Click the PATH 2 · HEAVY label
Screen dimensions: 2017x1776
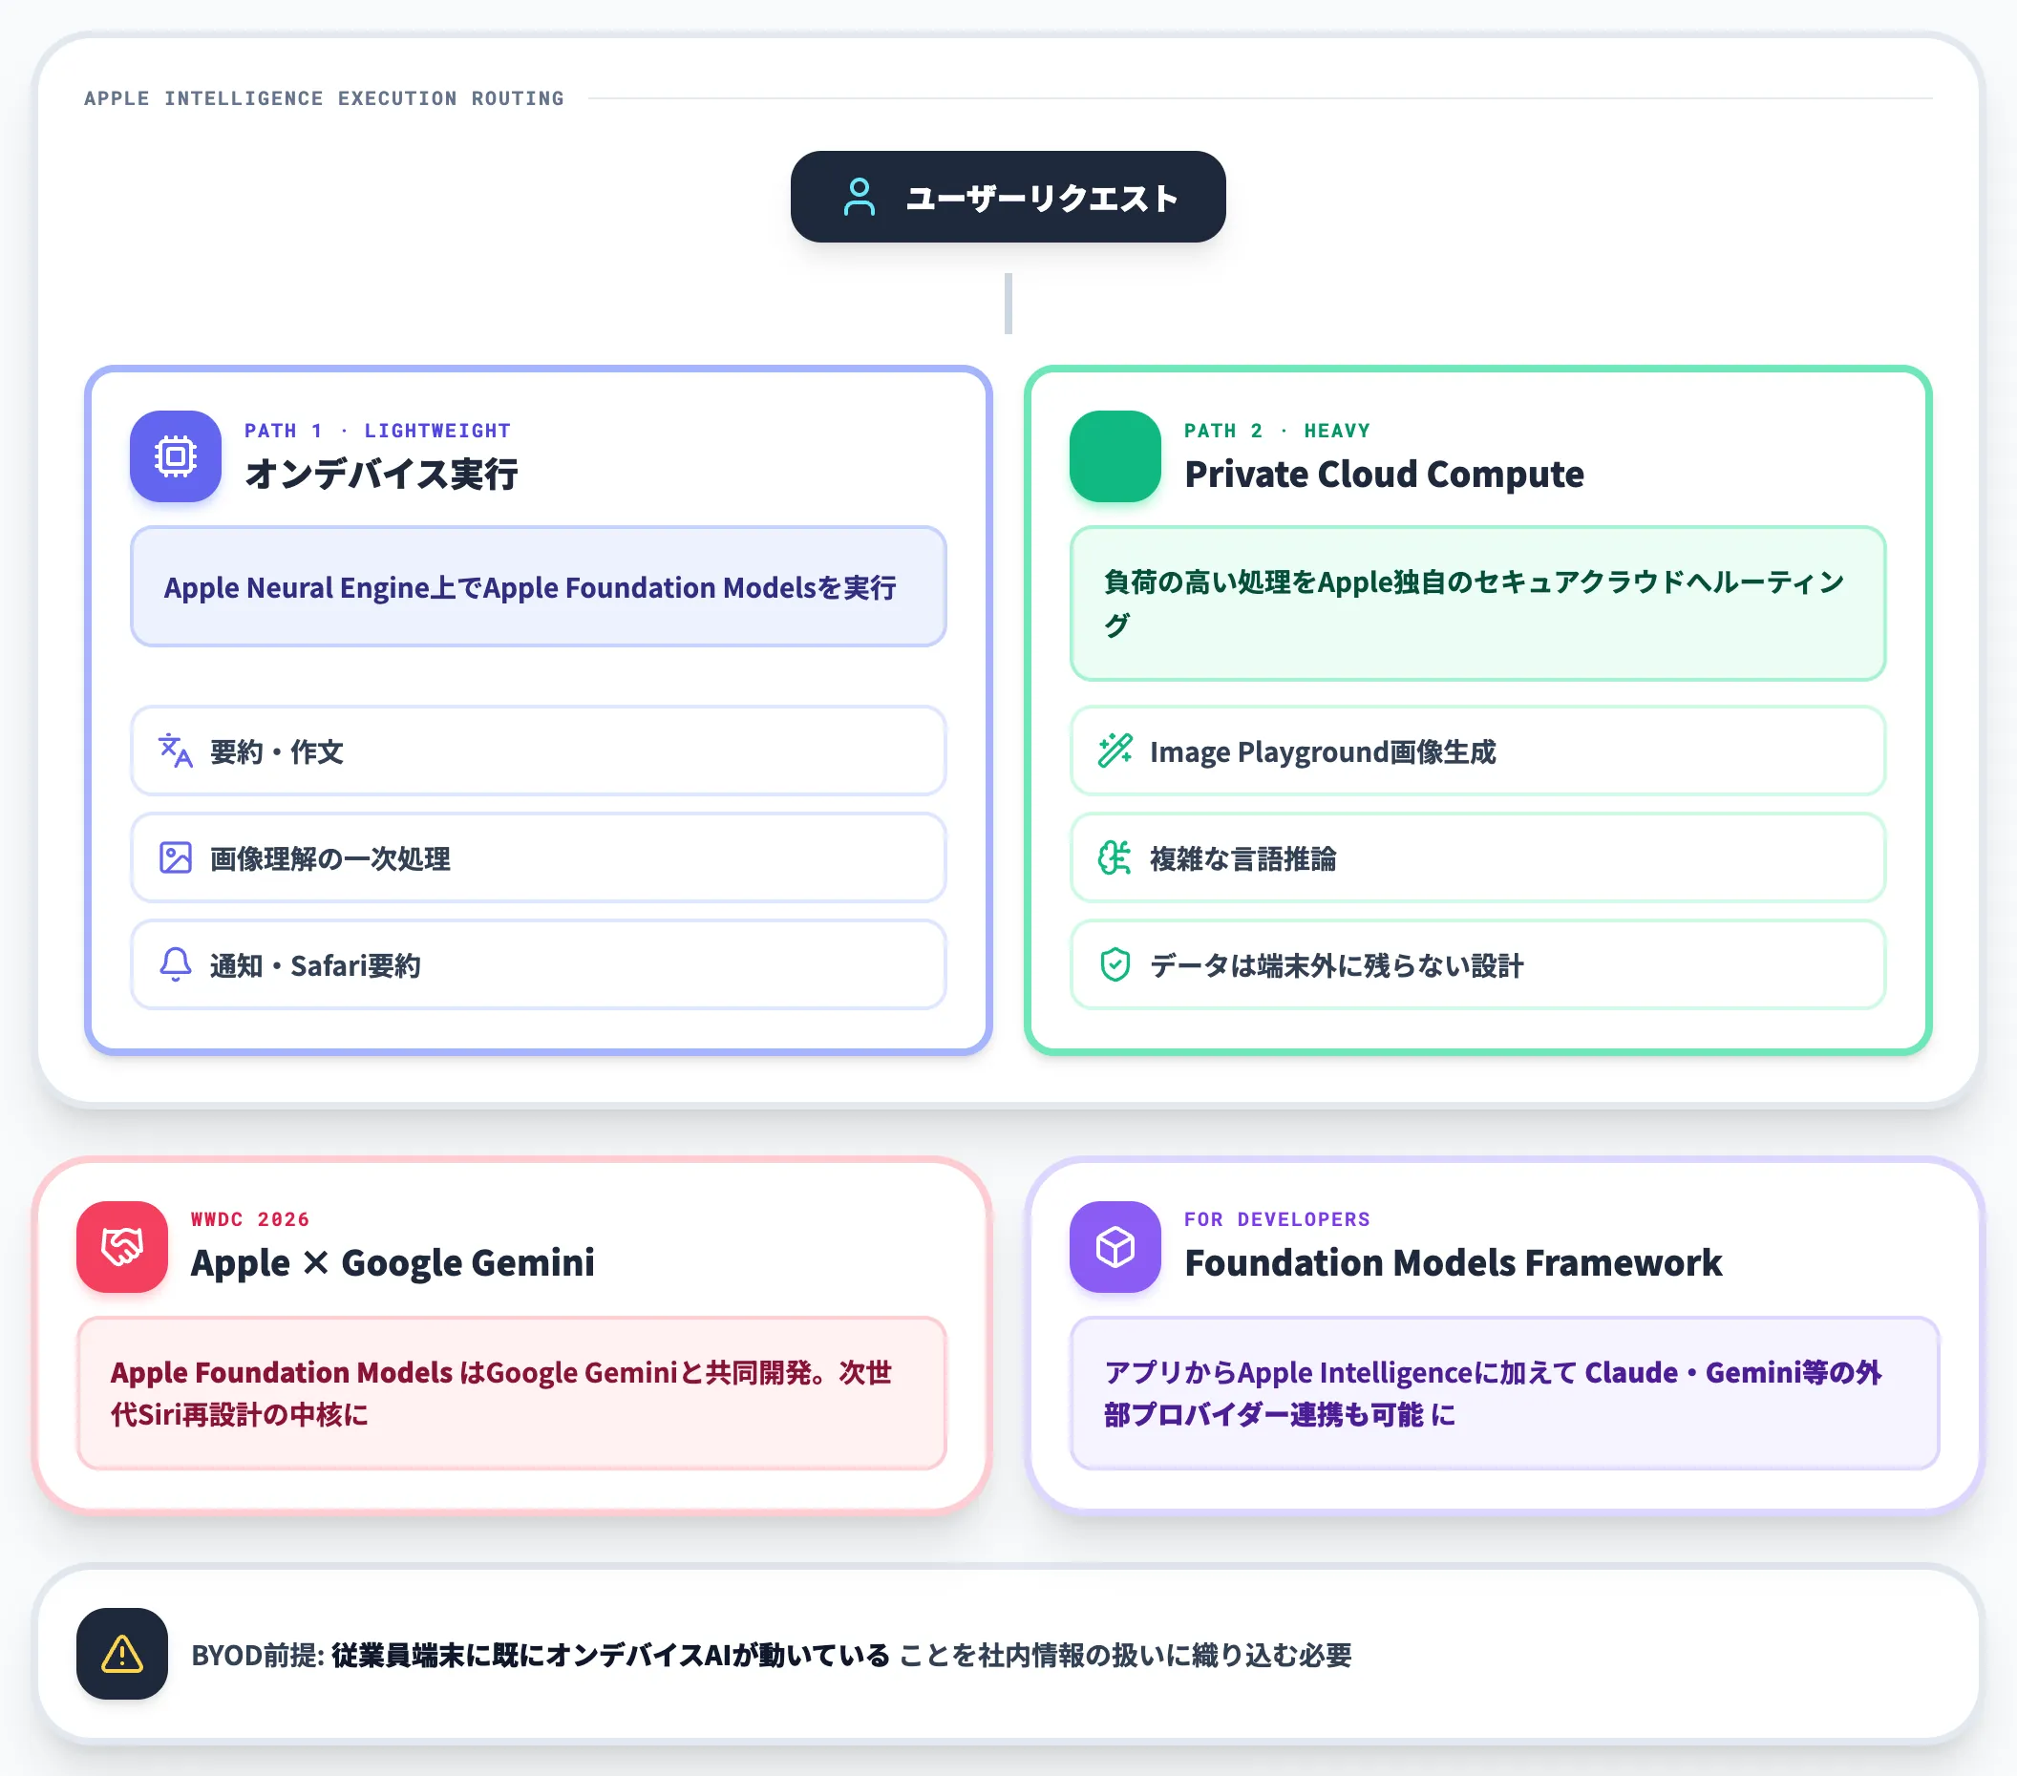pos(1277,432)
